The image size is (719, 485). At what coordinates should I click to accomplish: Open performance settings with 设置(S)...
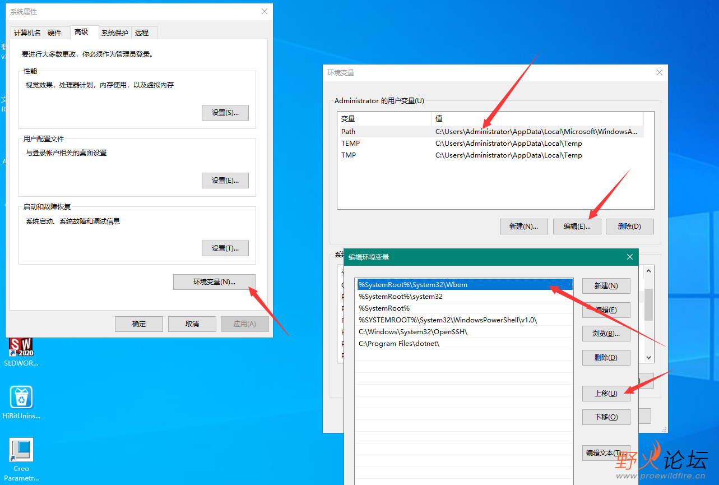tap(225, 113)
